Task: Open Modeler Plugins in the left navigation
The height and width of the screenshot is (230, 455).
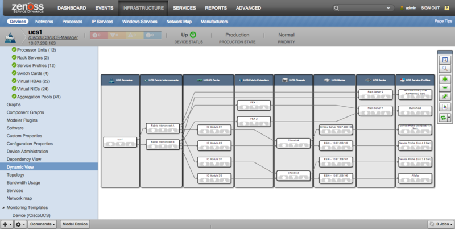Action: pyautogui.click(x=22, y=120)
